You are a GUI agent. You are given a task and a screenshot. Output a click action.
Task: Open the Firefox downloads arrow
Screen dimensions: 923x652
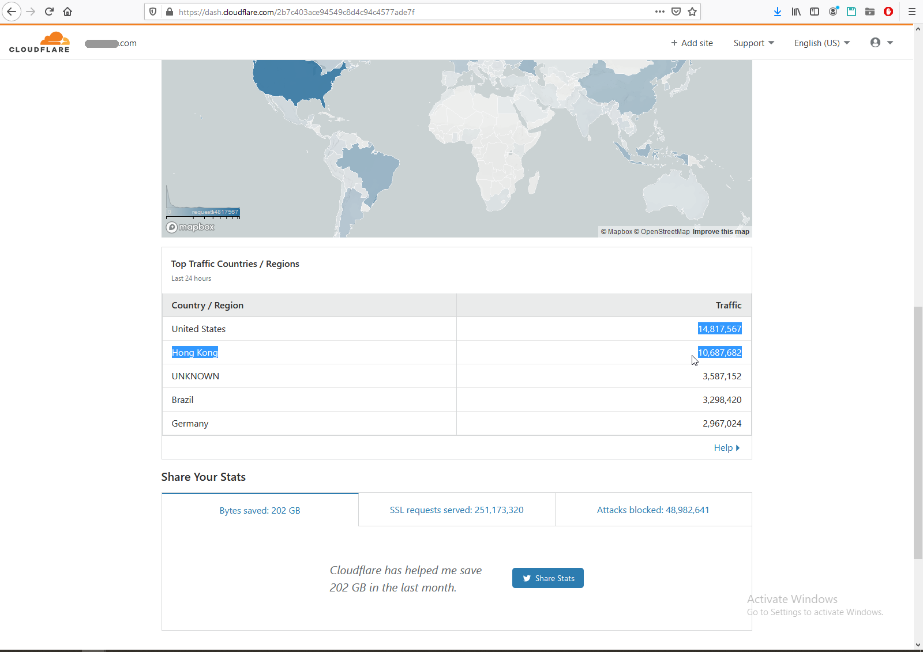point(778,12)
